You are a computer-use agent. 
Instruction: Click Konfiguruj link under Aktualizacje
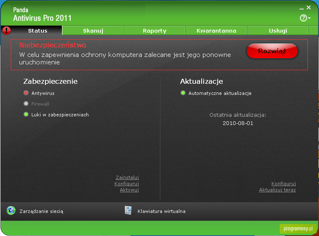(x=283, y=184)
